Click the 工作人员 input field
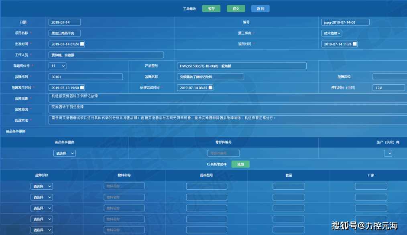 pos(106,55)
